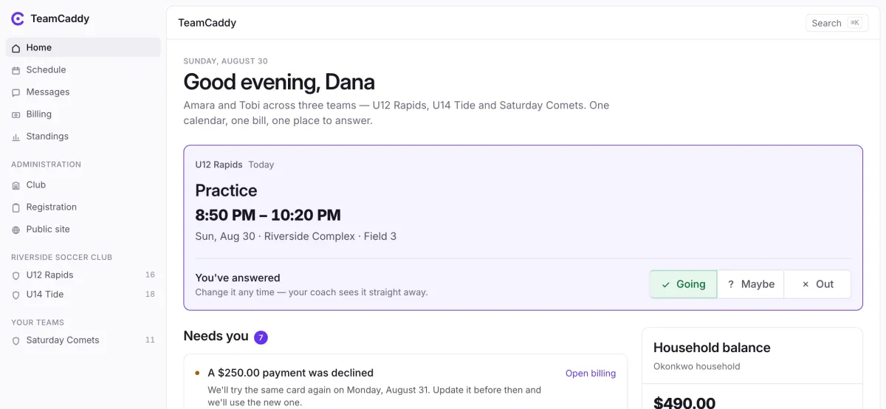Click the U12 Rapids label in practice card

(x=219, y=165)
